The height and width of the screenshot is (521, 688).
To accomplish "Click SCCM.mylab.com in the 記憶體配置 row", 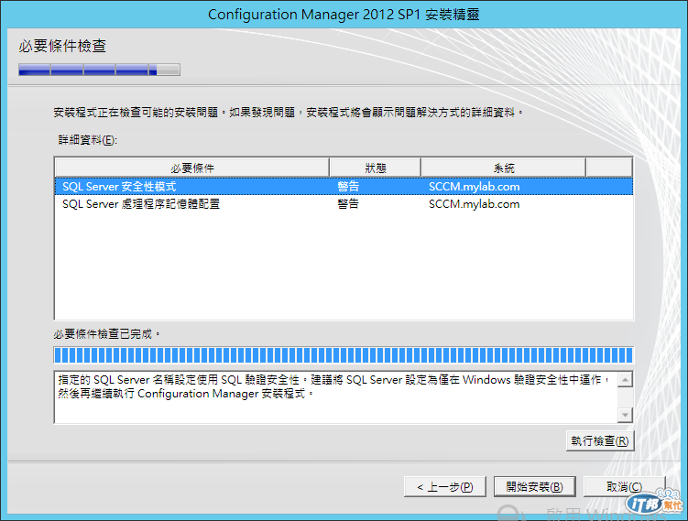I will tap(475, 204).
